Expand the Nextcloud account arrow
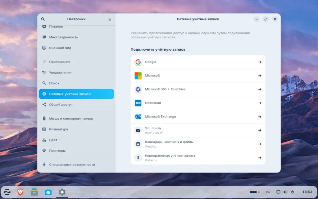The height and width of the screenshot is (199, 318). point(260,103)
